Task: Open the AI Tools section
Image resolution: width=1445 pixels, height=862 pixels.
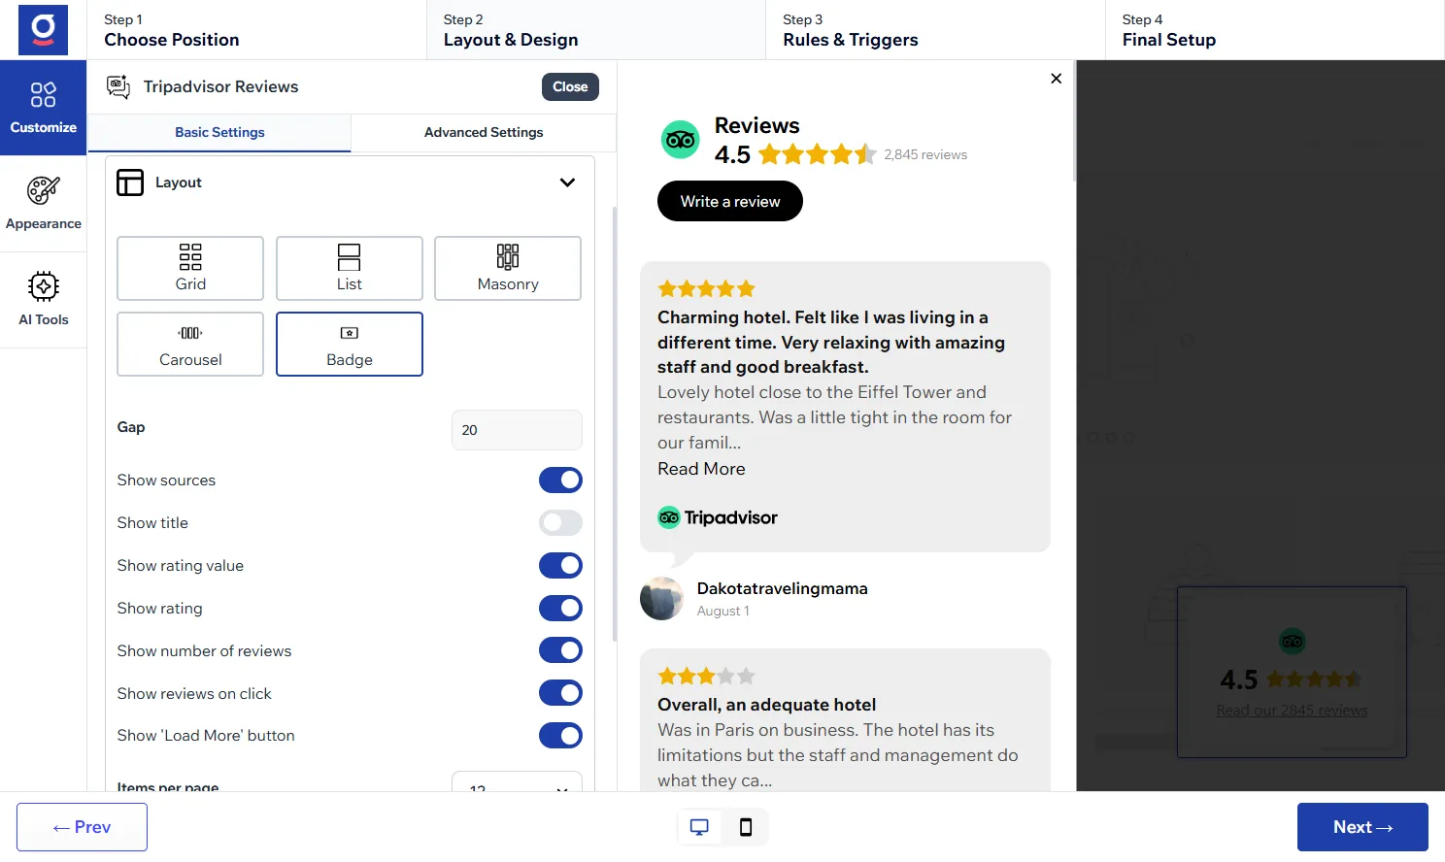Action: click(x=44, y=300)
